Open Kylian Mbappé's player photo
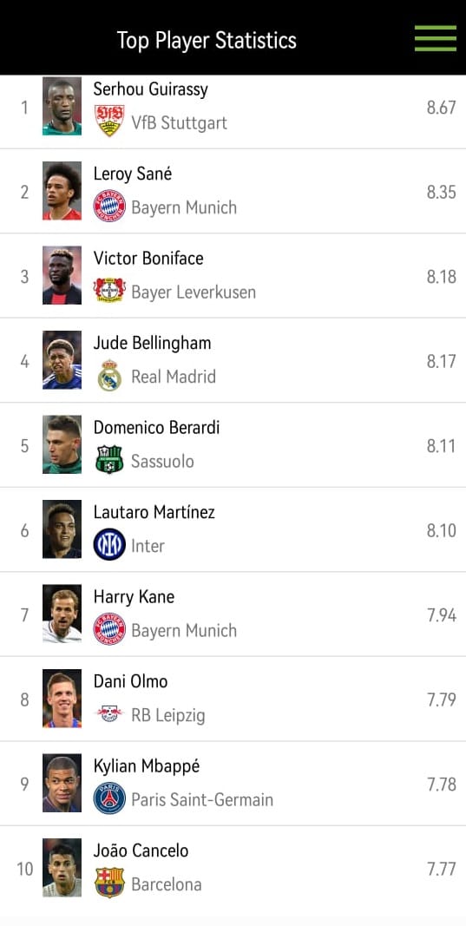466x926 pixels. coord(62,783)
